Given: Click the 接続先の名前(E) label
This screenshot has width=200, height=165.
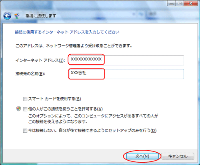Looking at the screenshot, I should click(x=30, y=74).
